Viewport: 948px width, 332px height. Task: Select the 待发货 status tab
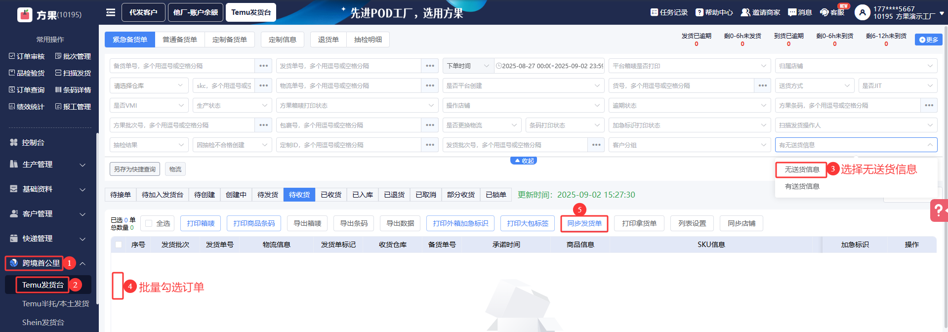pos(267,195)
